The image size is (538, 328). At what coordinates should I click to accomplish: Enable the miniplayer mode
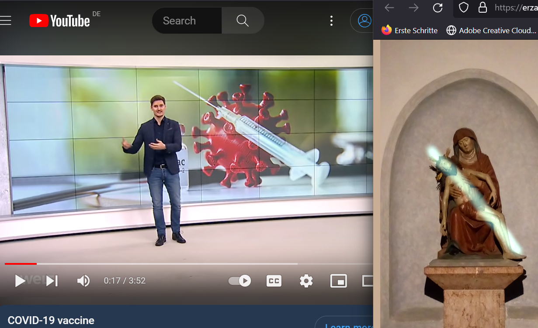click(338, 281)
